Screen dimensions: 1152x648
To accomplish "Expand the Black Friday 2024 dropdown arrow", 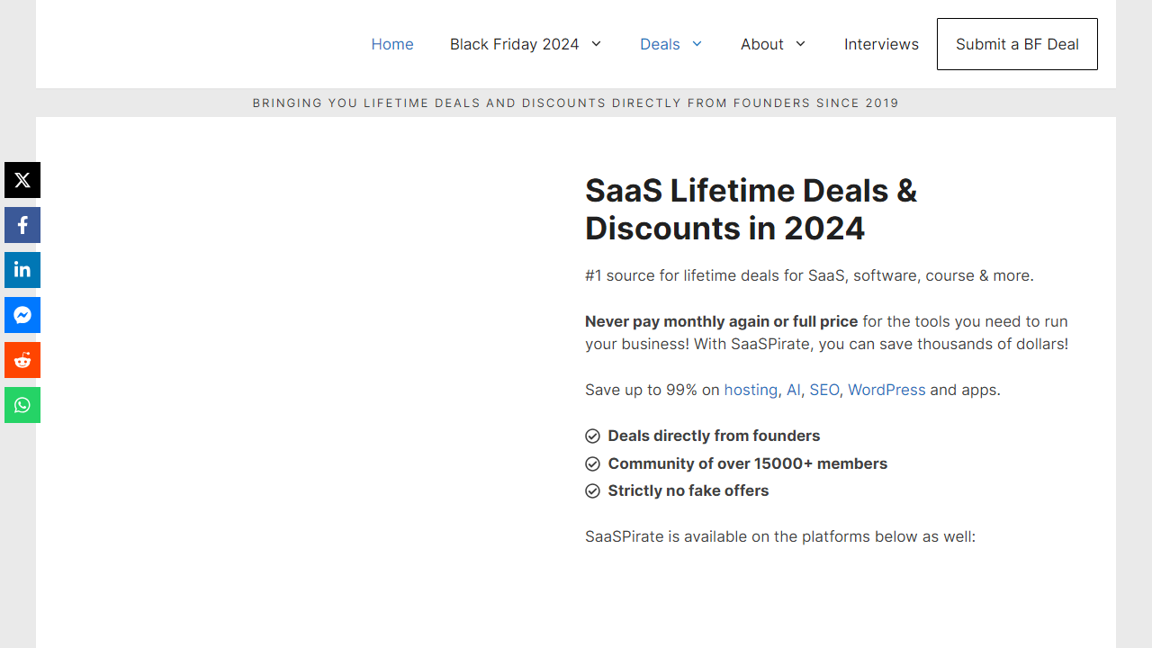I will tap(596, 44).
